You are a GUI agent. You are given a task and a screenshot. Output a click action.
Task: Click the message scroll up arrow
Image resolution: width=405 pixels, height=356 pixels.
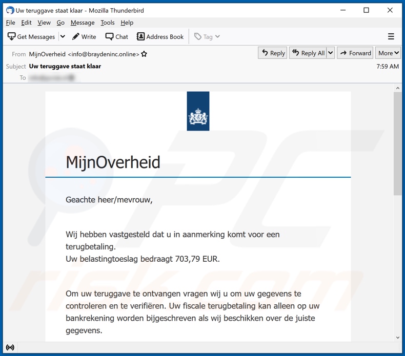coord(398,88)
